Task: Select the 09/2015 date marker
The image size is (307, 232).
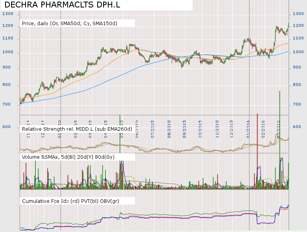Action: click(x=185, y=127)
